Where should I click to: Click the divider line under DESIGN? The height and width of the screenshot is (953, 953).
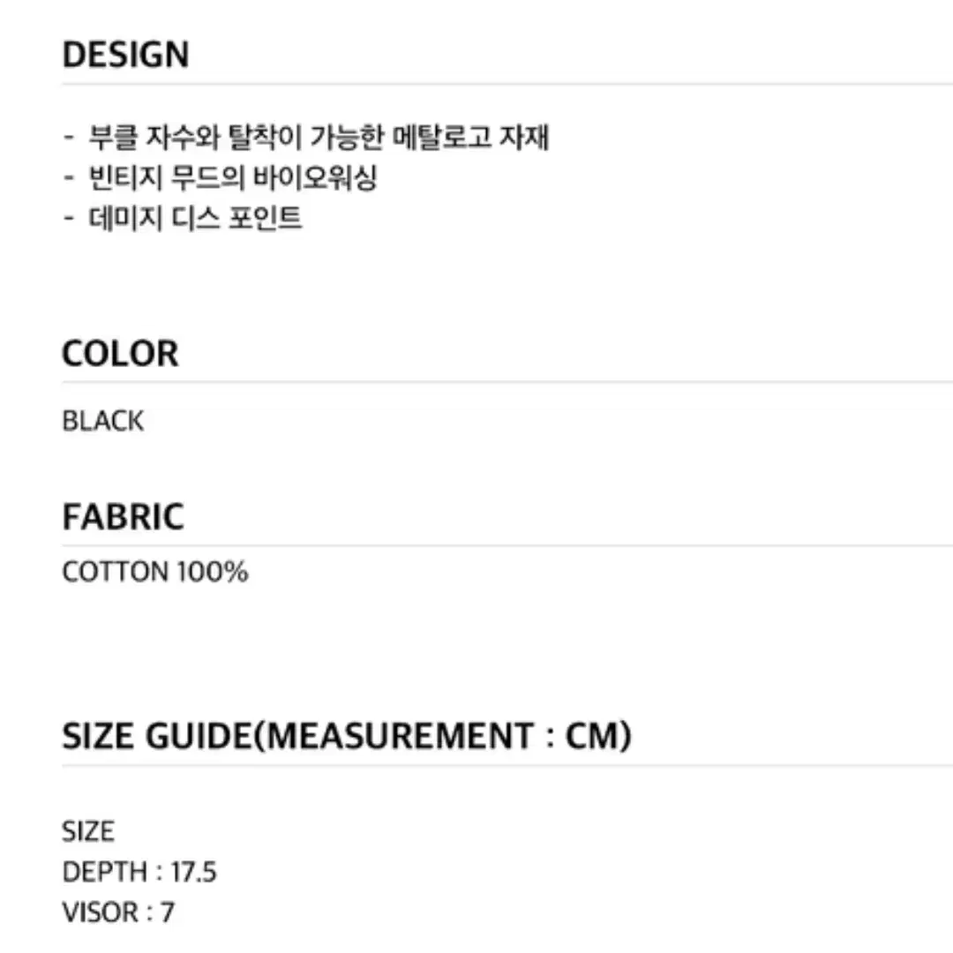pos(507,85)
